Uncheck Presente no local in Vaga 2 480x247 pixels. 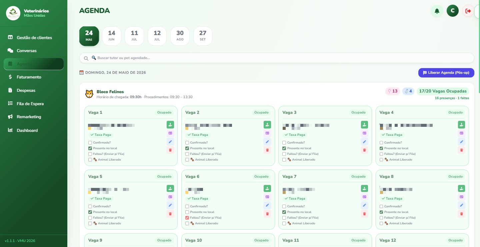(x=187, y=148)
